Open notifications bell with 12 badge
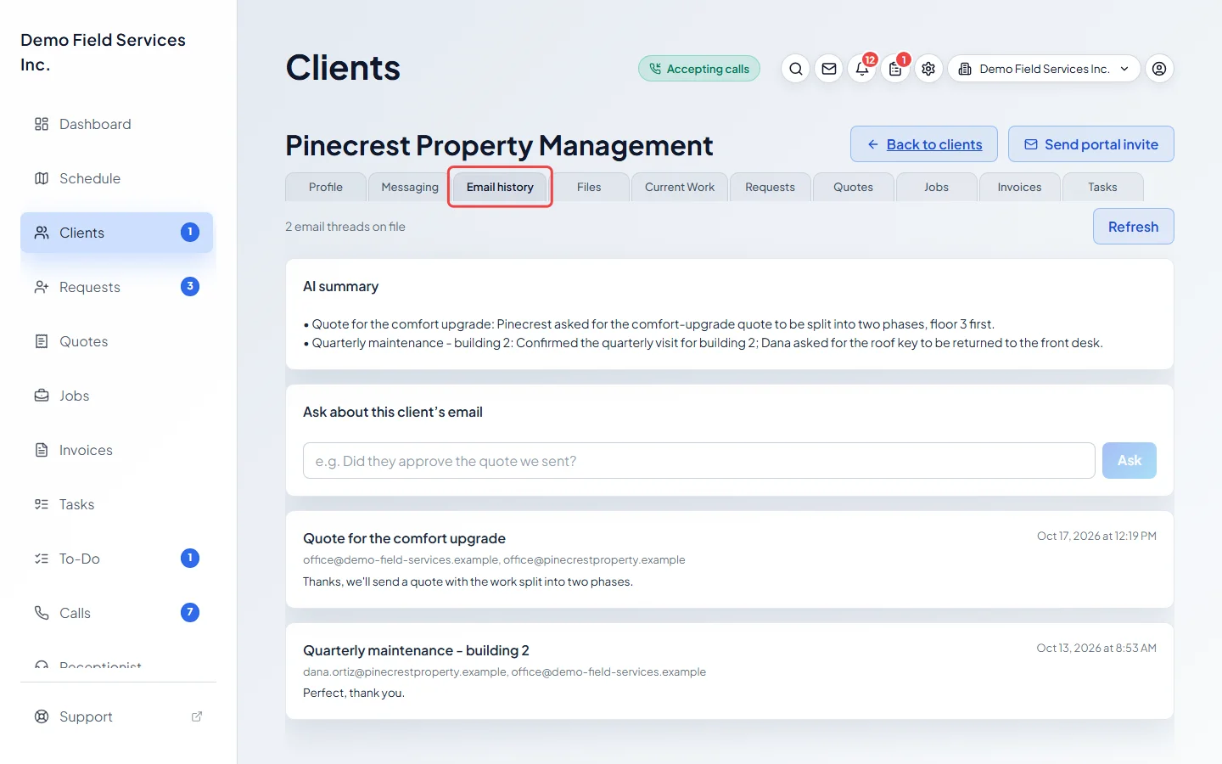1222x764 pixels. [x=862, y=69]
